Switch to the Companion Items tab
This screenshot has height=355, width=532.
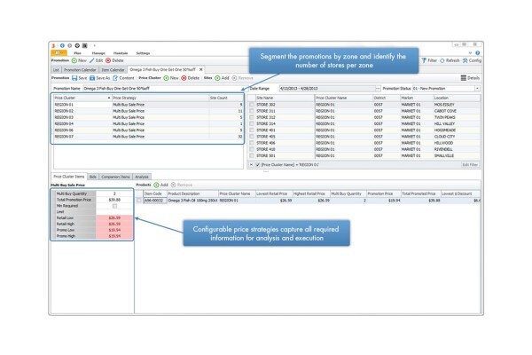[115, 177]
